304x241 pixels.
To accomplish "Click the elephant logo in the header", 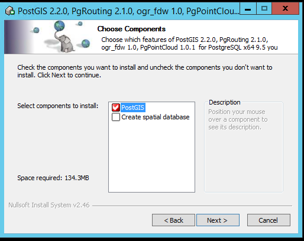I will pyautogui.click(x=64, y=43).
